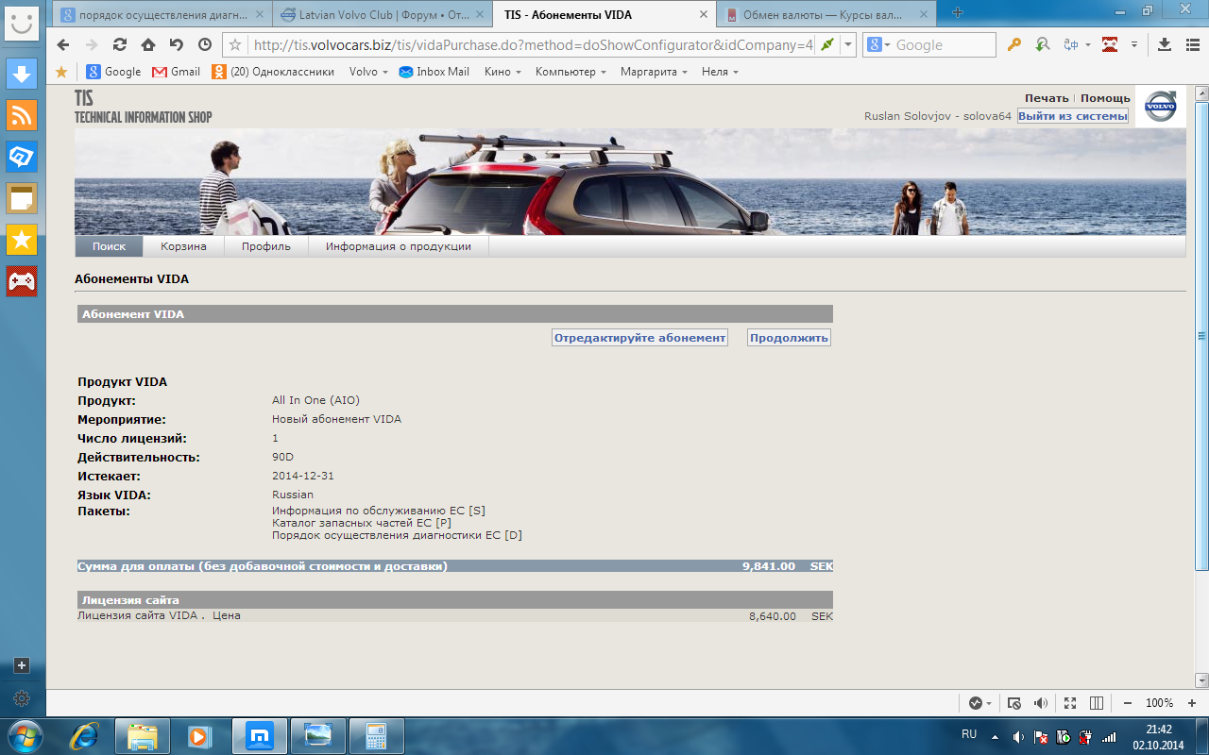Click the browser reload icon
The image size is (1209, 755).
pyautogui.click(x=120, y=44)
